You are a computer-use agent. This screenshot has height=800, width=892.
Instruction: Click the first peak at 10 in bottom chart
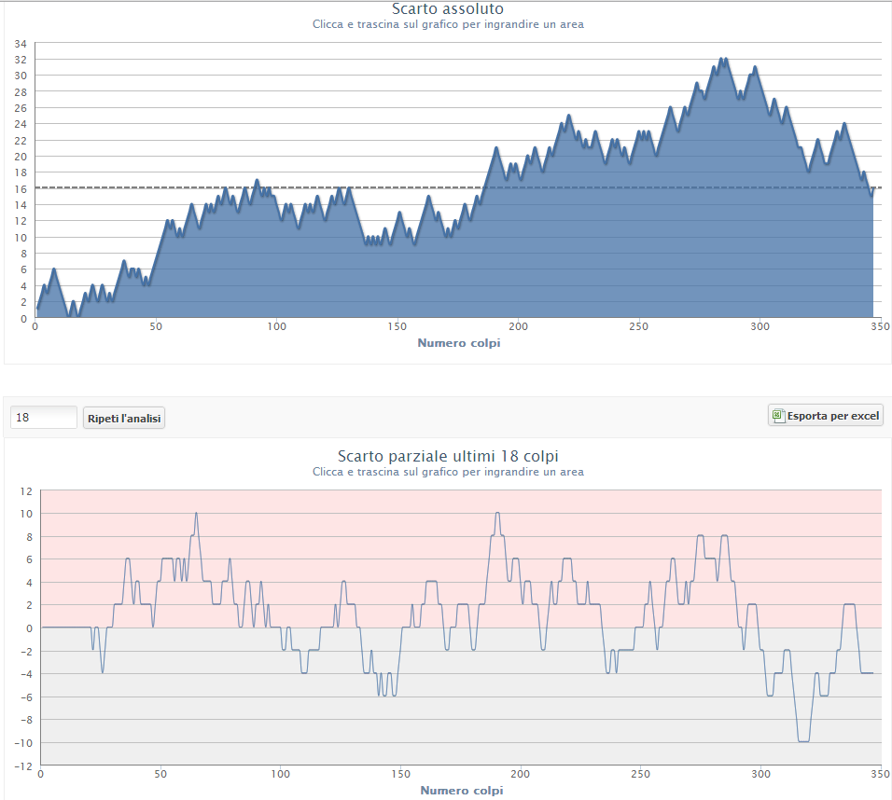196,513
